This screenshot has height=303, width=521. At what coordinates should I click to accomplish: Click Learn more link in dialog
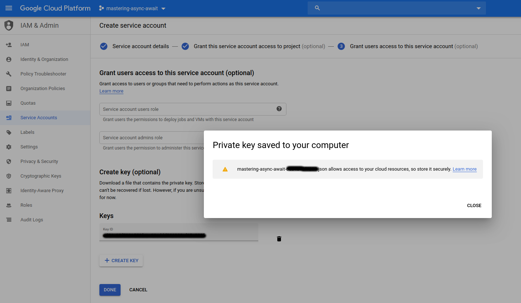(464, 169)
